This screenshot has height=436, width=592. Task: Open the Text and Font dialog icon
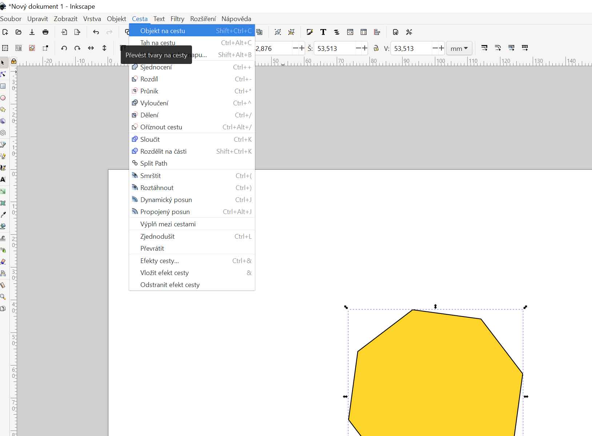323,32
